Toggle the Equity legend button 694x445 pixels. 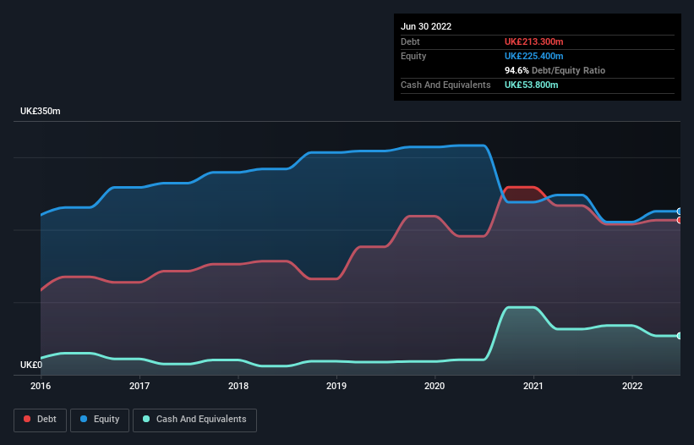pyautogui.click(x=100, y=420)
